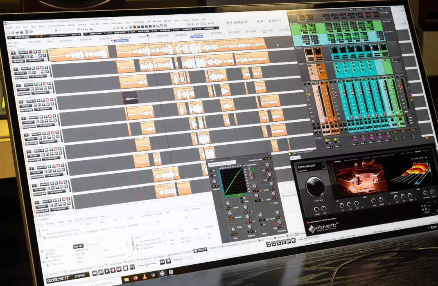Image resolution: width=438 pixels, height=286 pixels.
Task: Expand the DAMPING section in Altiverb
Action: coord(394,192)
